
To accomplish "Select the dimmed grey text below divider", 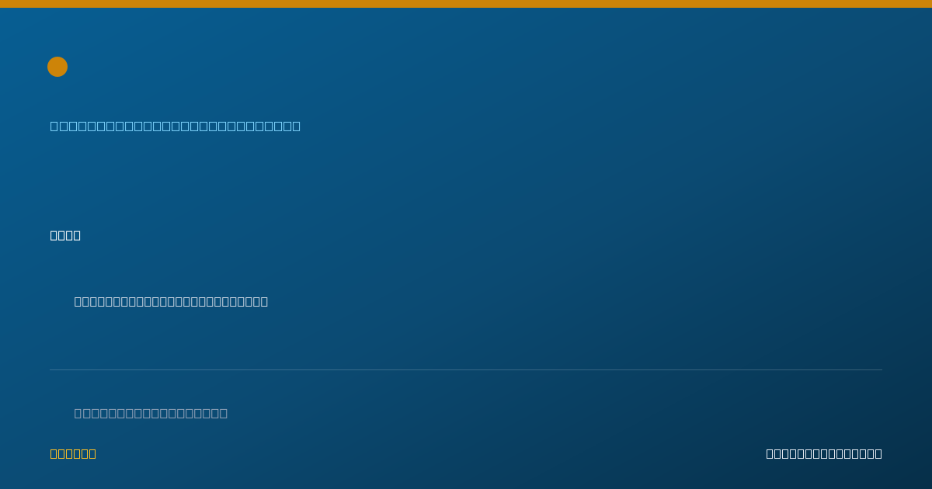I will coord(151,413).
